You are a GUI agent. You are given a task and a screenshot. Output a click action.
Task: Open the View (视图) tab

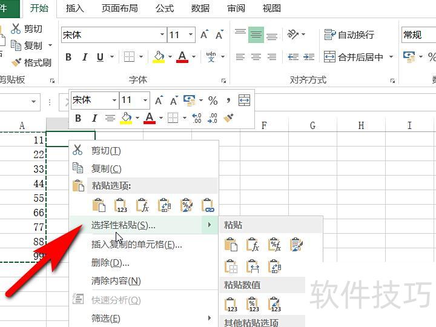coord(272,8)
